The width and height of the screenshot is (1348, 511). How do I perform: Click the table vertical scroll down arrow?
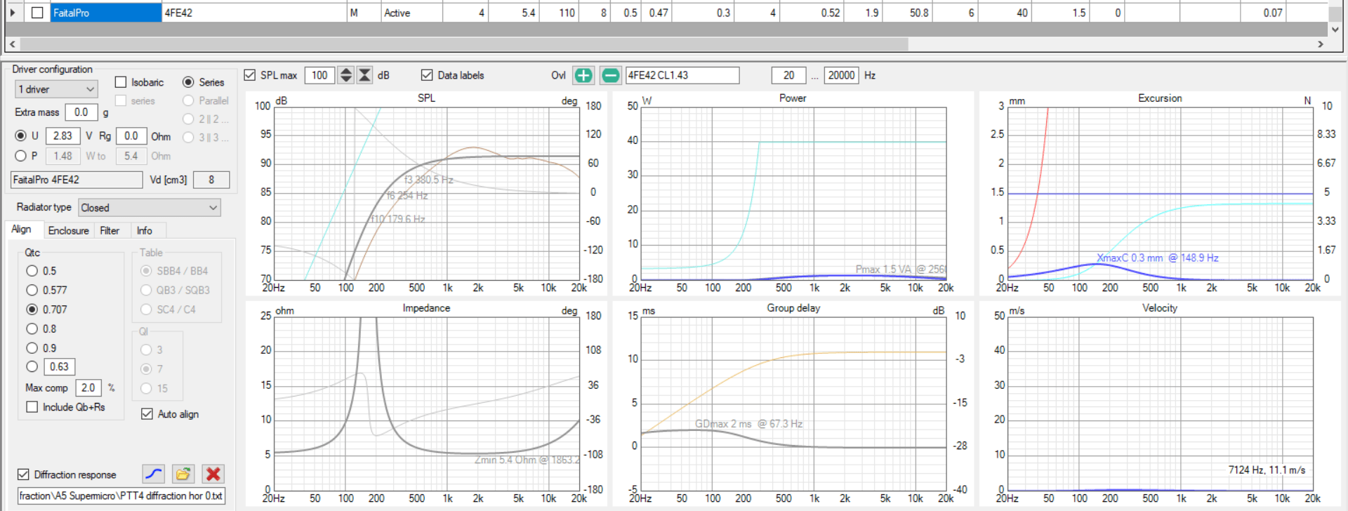(x=1335, y=29)
